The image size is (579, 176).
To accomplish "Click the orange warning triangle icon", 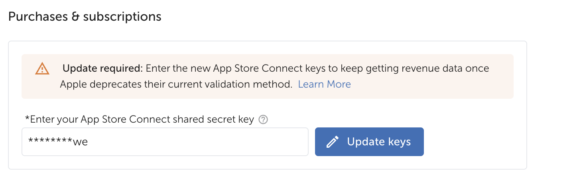I will point(42,69).
